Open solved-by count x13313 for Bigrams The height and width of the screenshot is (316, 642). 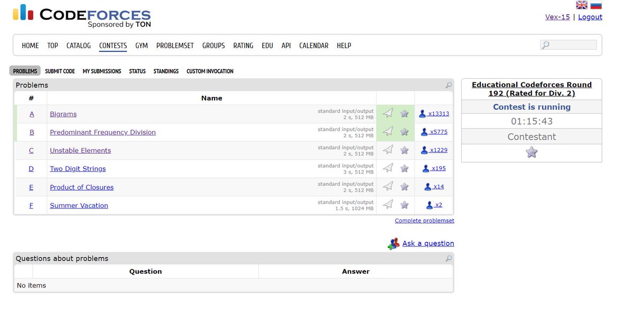click(x=434, y=114)
